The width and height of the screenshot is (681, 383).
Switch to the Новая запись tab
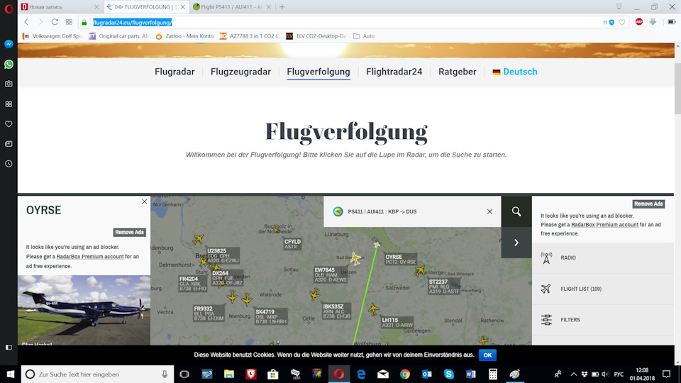[x=60, y=7]
